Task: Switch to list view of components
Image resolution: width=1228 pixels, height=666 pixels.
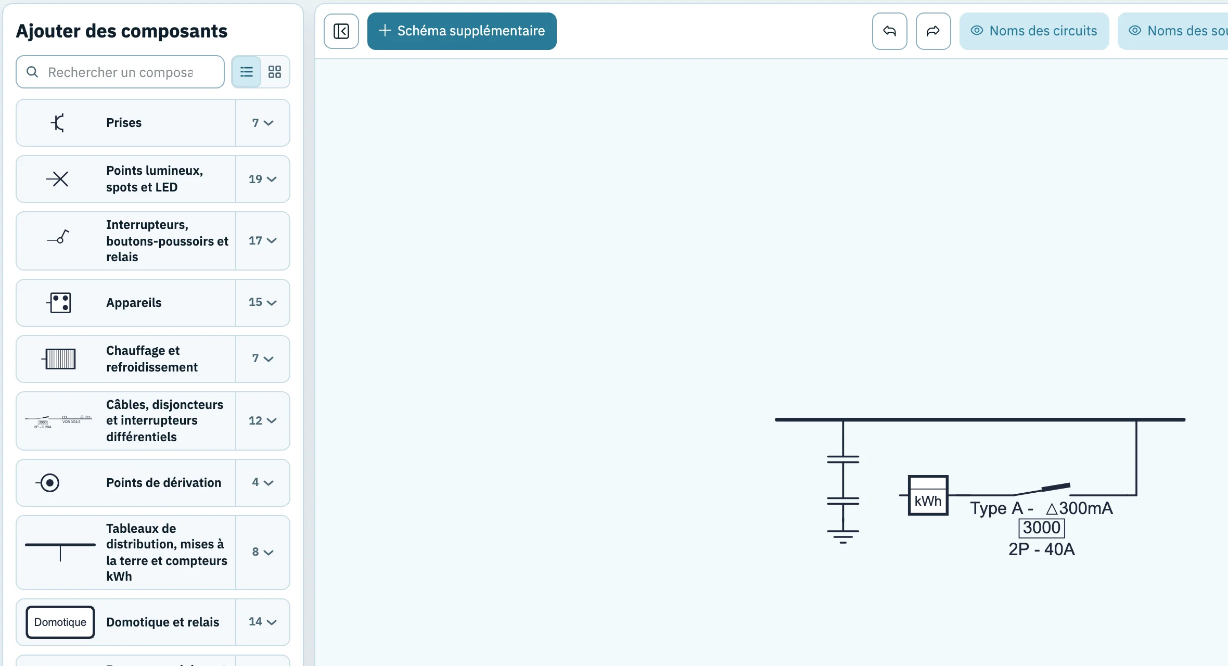Action: coord(247,72)
